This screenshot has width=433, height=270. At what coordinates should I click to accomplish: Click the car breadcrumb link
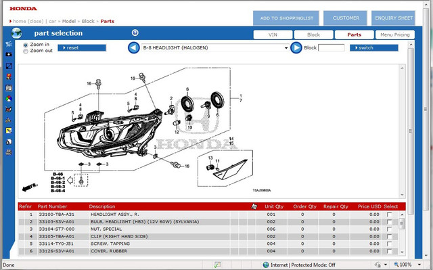point(52,21)
